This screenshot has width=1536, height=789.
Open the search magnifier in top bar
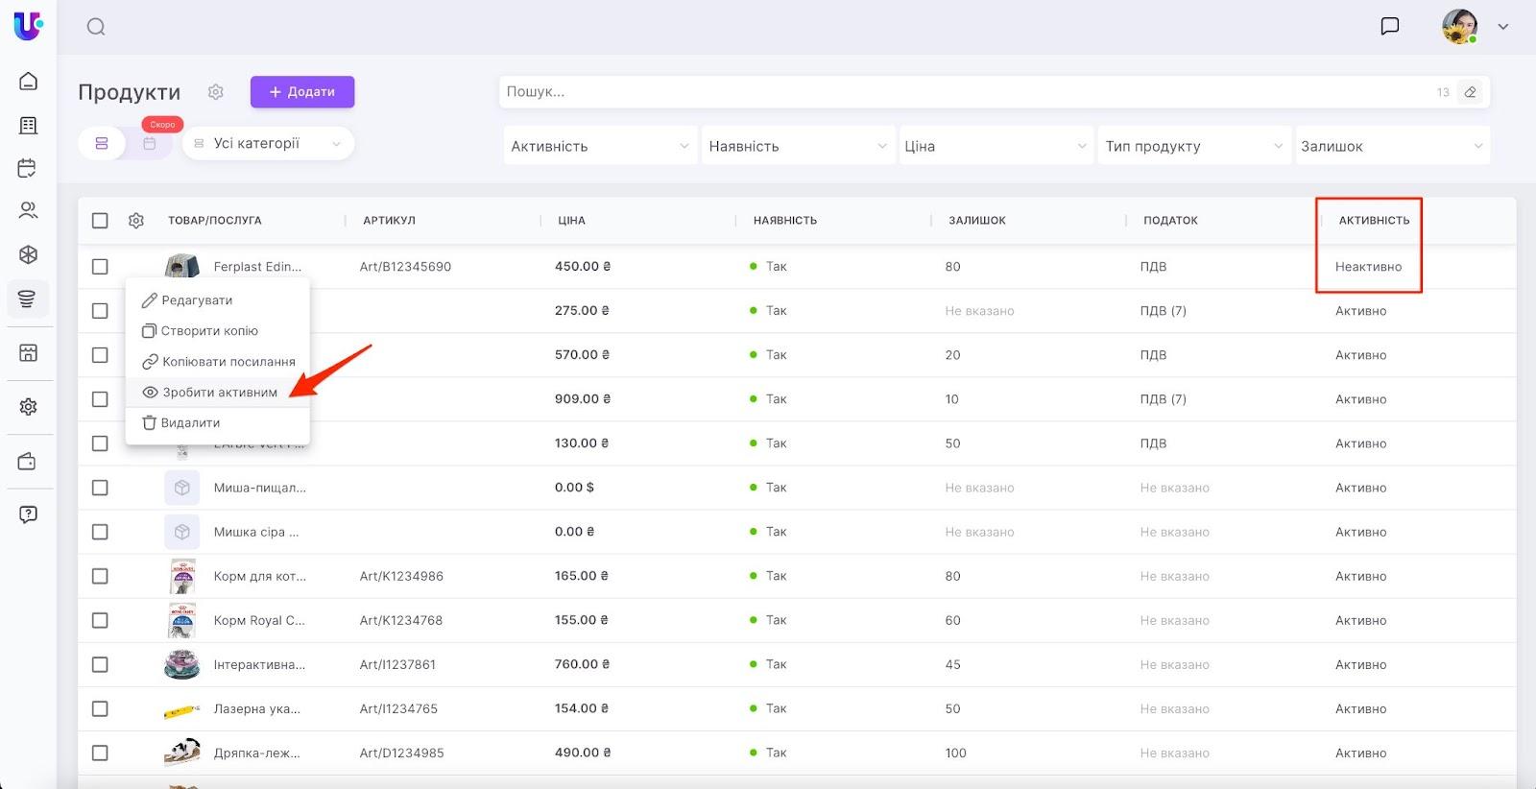[x=96, y=27]
